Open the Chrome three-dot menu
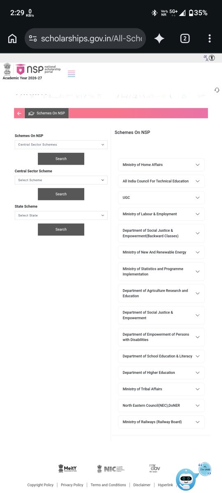This screenshot has height=493, width=222. (210, 39)
